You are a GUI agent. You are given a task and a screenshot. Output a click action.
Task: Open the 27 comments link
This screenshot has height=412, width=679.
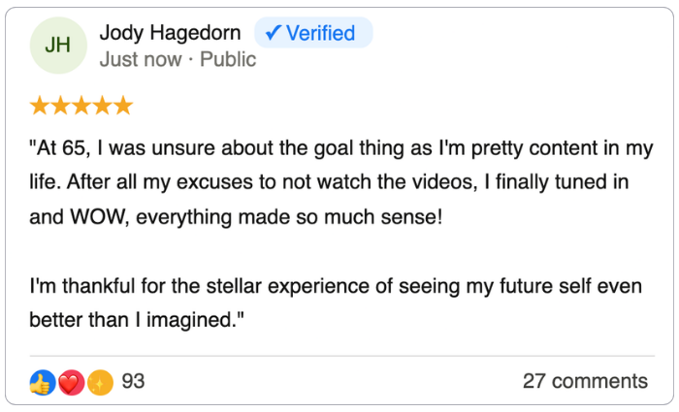point(585,381)
